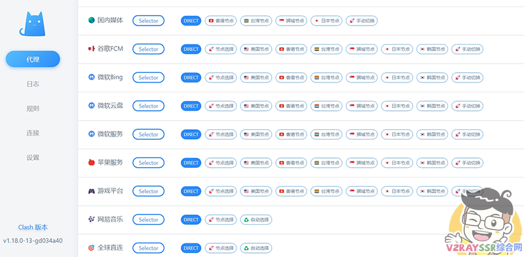Select 自动选择 for 网易音乐
This screenshot has width=524, height=257.
(x=256, y=220)
